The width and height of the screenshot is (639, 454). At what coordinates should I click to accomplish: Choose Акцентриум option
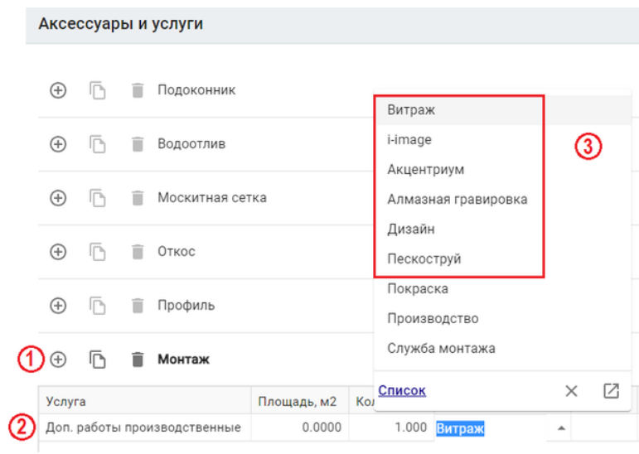(502, 170)
